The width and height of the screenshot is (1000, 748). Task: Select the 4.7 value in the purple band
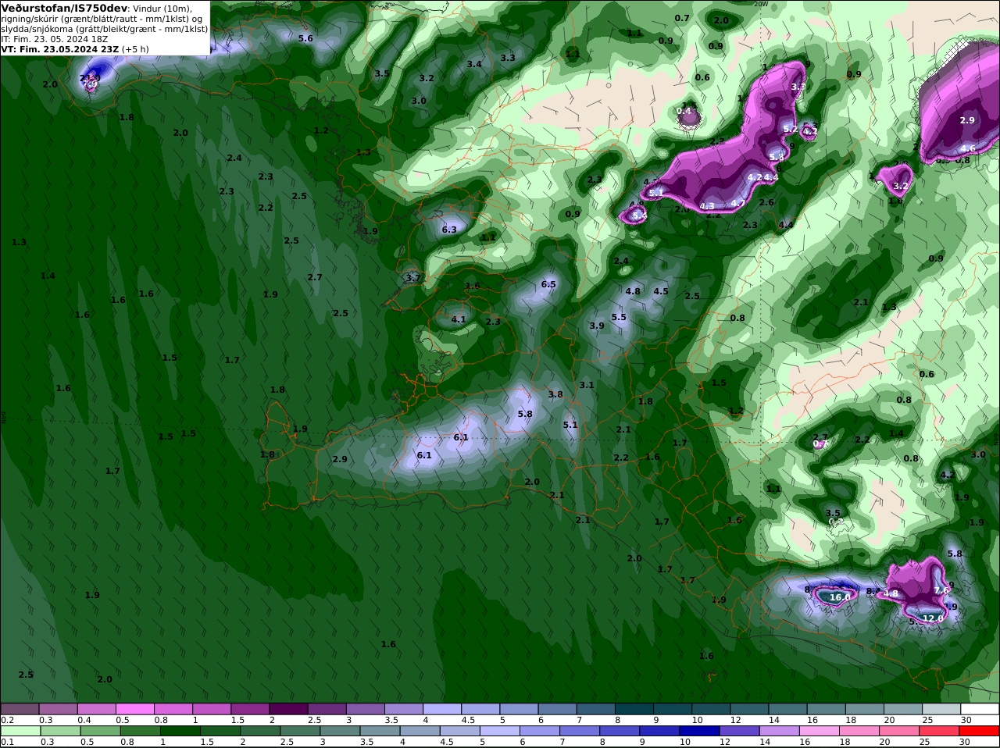[x=737, y=203]
